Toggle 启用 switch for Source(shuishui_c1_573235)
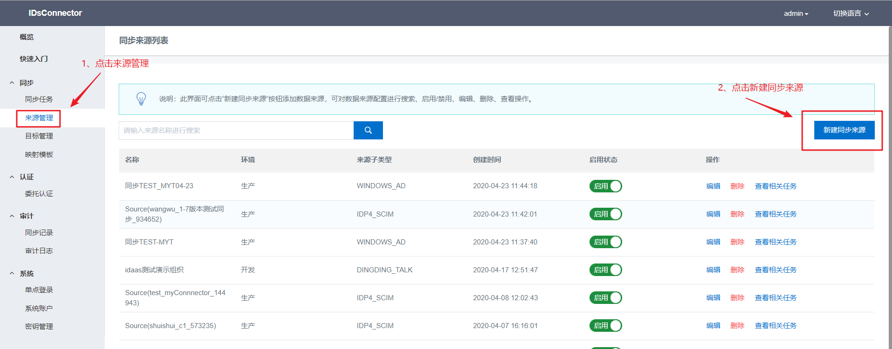Screen dimensions: 892x349 [x=605, y=326]
